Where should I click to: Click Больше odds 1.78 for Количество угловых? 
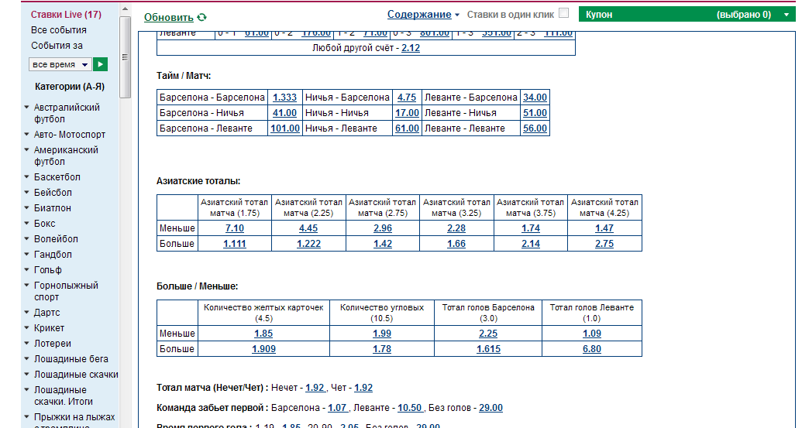click(381, 349)
